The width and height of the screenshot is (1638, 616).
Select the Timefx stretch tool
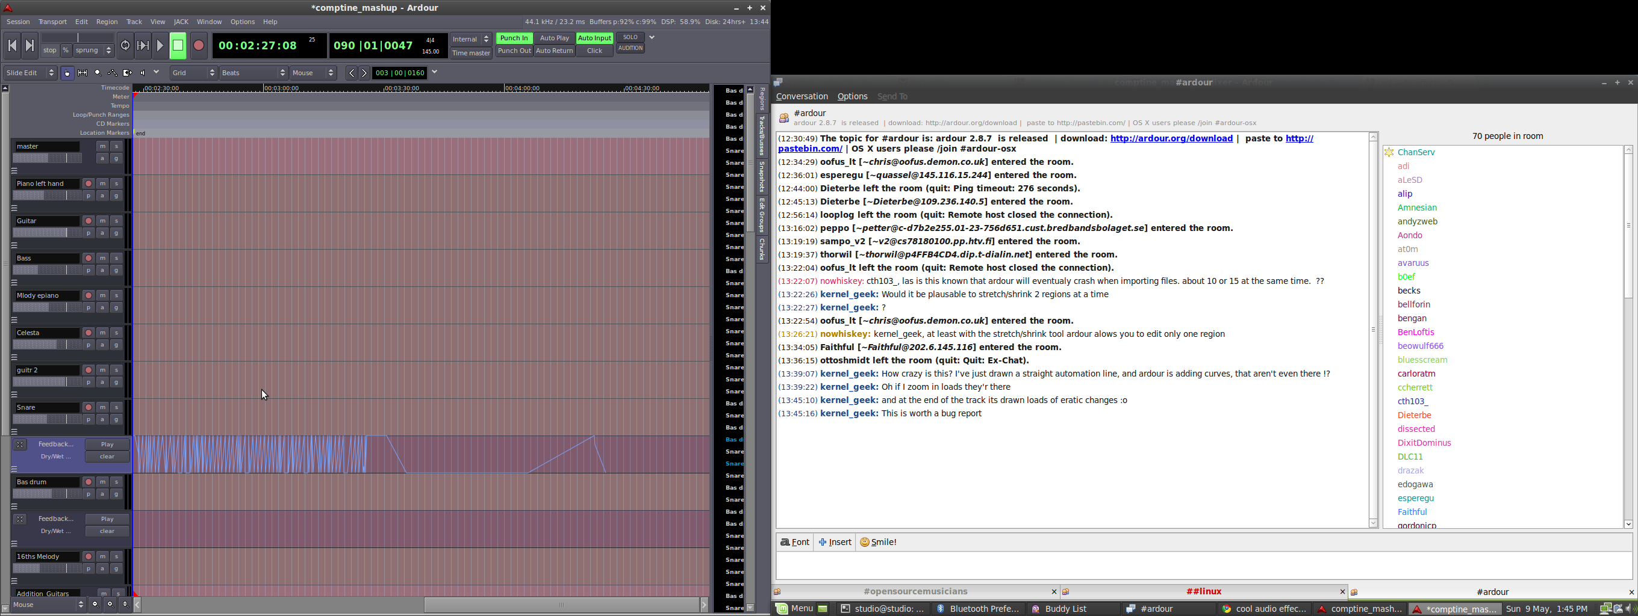(128, 73)
